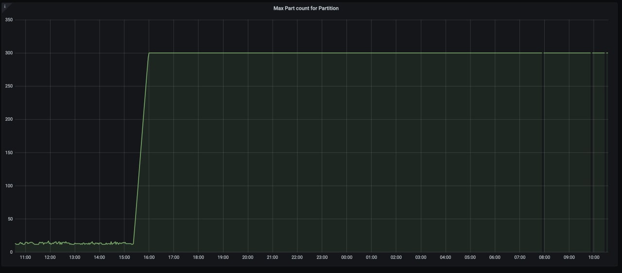Click the 04:00 time axis label

coord(445,257)
